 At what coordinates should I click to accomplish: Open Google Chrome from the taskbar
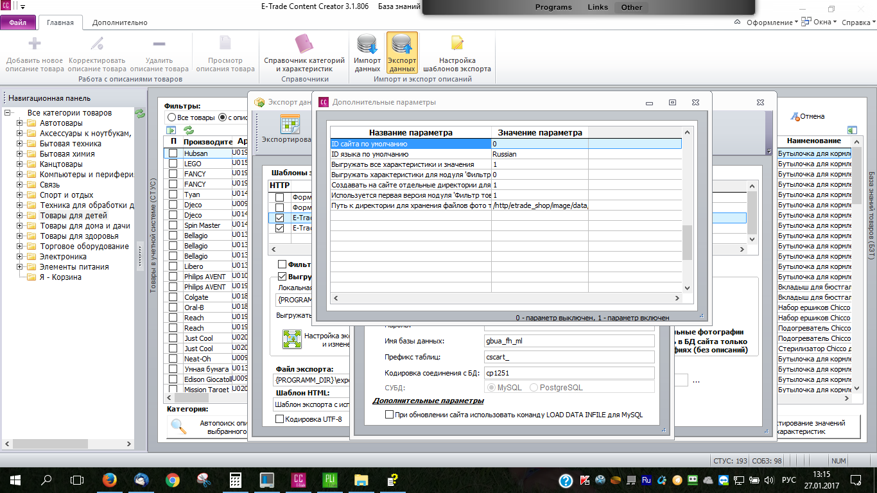pos(172,480)
